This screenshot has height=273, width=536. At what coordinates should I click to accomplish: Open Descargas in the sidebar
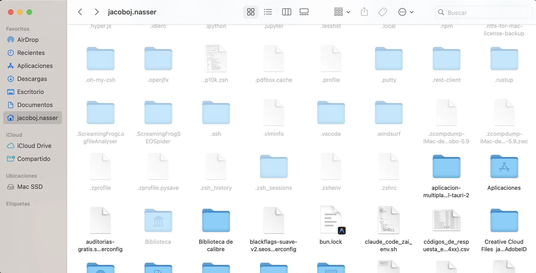pos(33,79)
